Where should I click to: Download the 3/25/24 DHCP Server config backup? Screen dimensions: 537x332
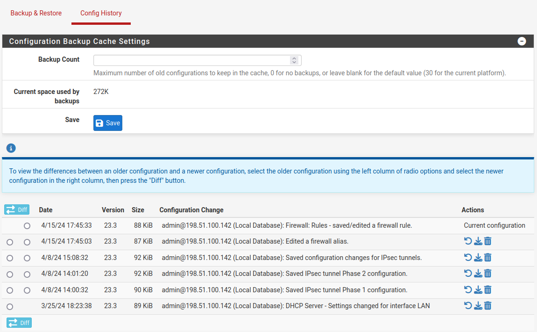tap(478, 306)
